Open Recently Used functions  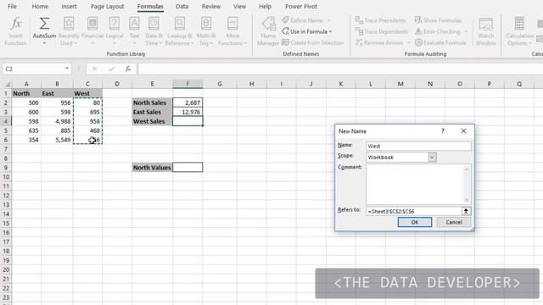coord(69,31)
